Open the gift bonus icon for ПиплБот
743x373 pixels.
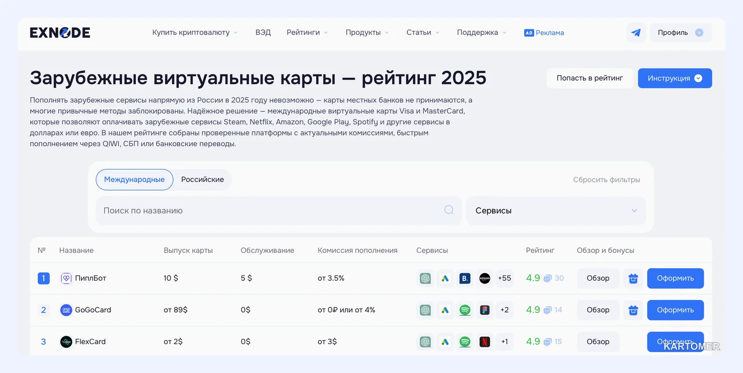click(x=633, y=278)
